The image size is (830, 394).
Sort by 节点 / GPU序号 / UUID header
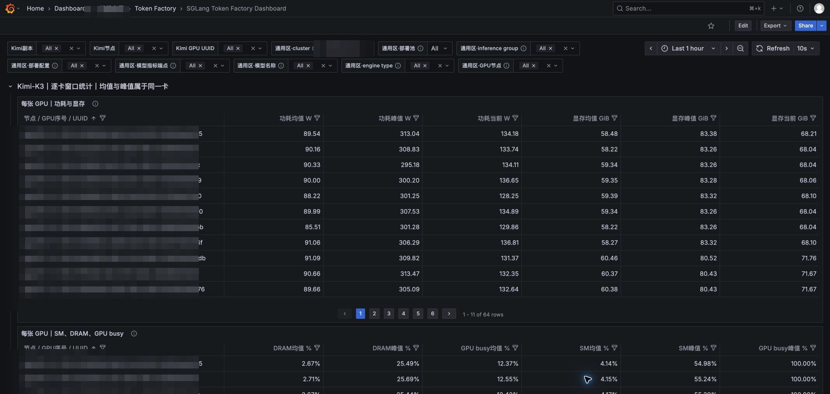56,118
